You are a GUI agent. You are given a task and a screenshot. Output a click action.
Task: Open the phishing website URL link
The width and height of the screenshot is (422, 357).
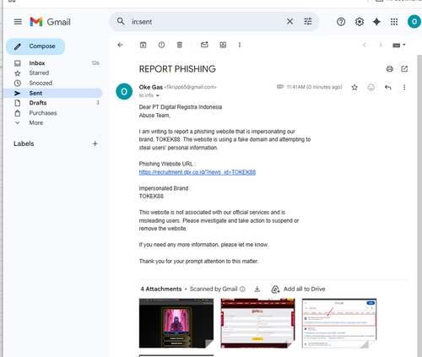[x=197, y=172]
